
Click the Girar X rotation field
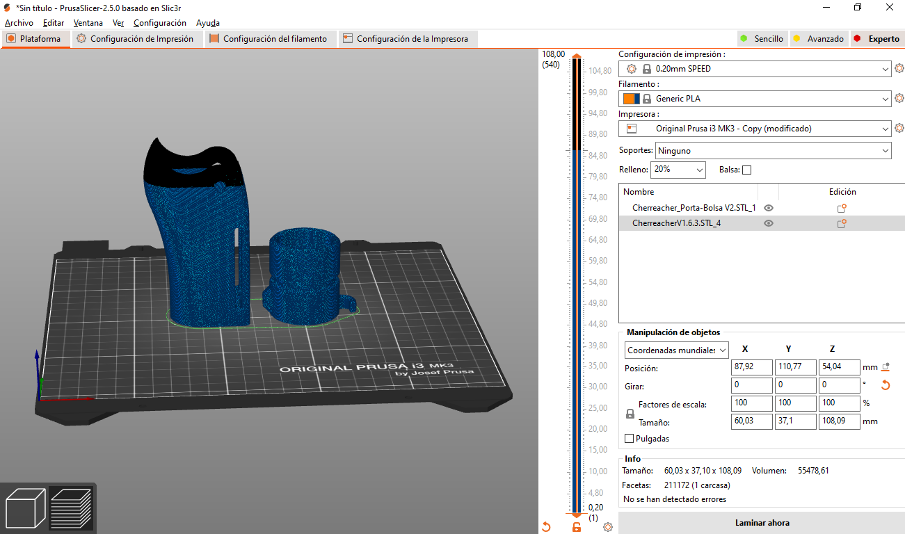(x=752, y=385)
